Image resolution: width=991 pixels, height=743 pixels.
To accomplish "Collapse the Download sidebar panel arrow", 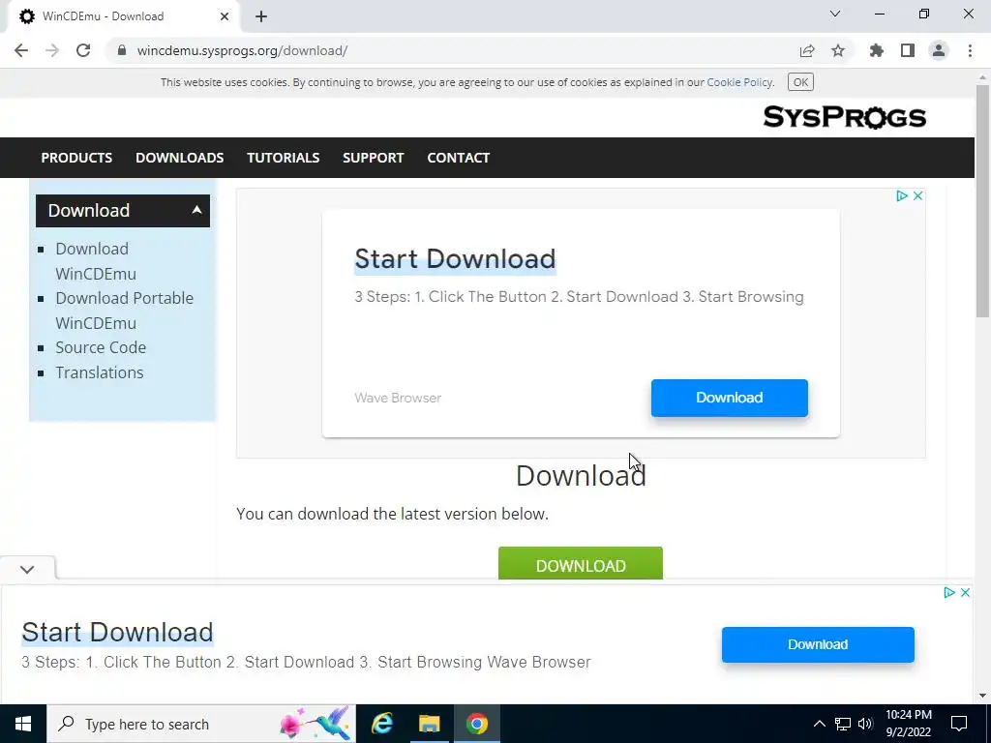I will click(x=196, y=210).
